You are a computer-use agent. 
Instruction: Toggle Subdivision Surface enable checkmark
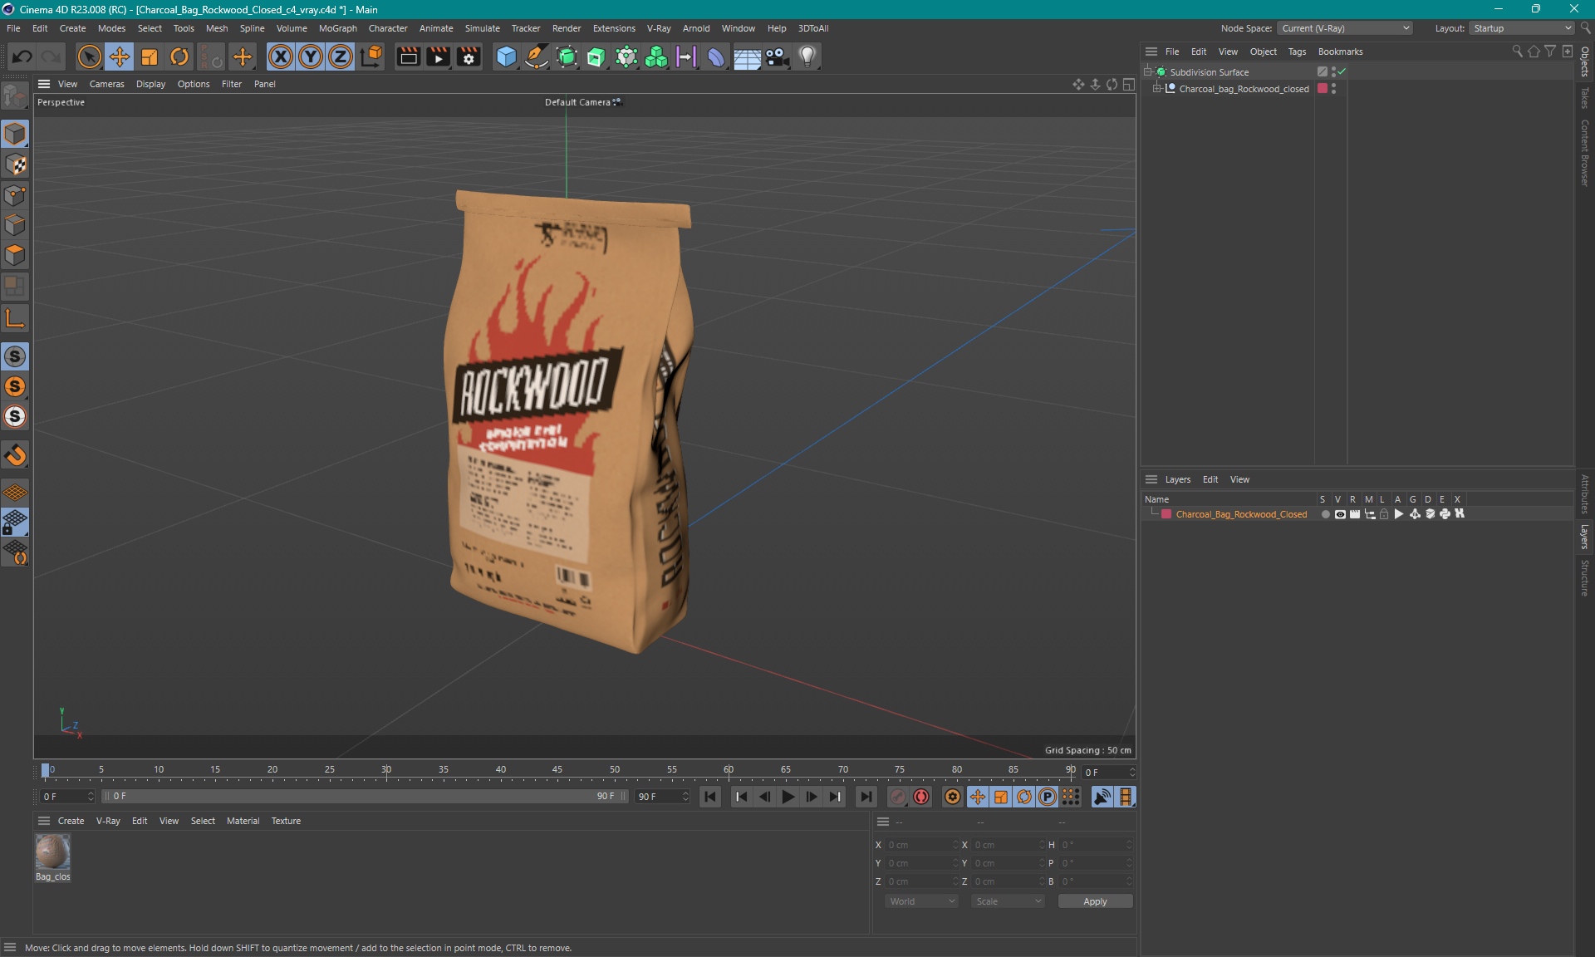(1342, 72)
